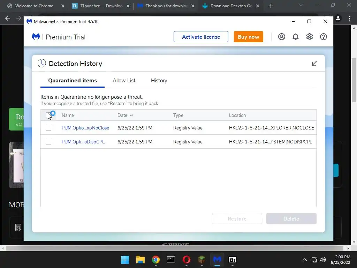Switch to Quarantined items tab

pos(73,81)
